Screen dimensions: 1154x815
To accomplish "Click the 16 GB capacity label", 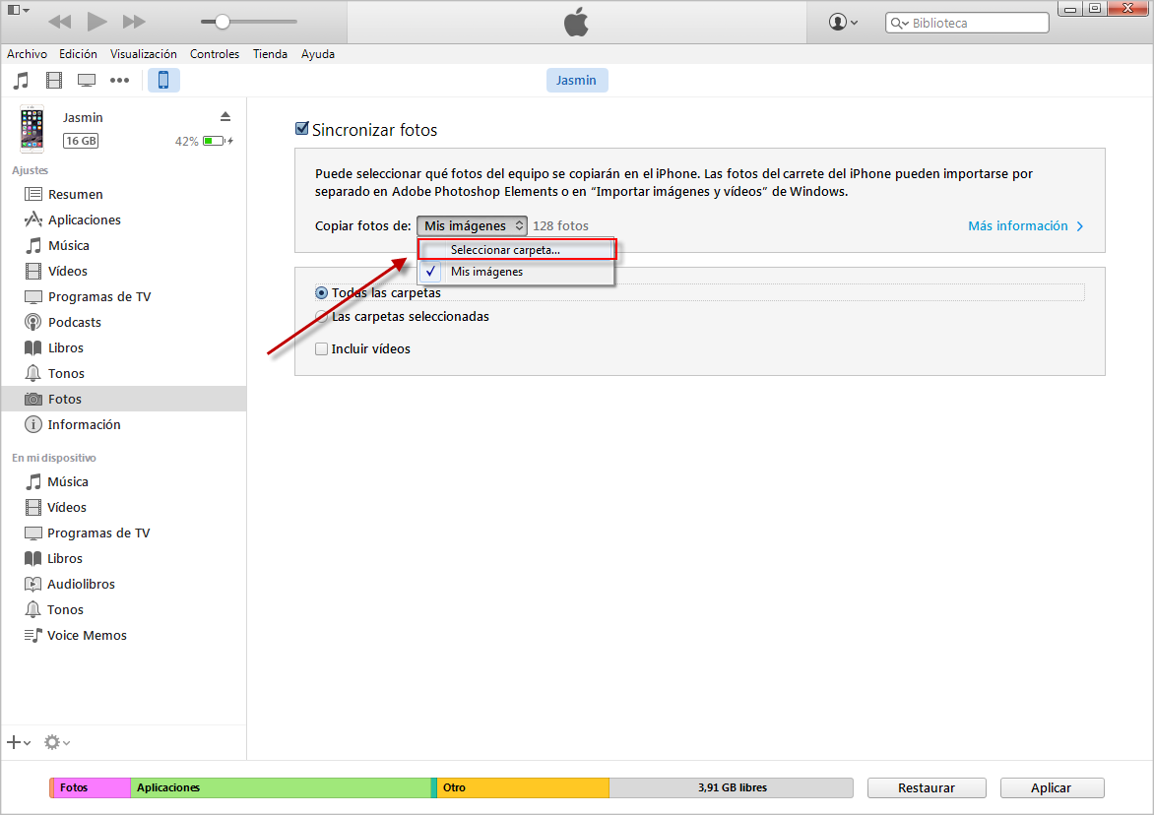I will point(80,141).
